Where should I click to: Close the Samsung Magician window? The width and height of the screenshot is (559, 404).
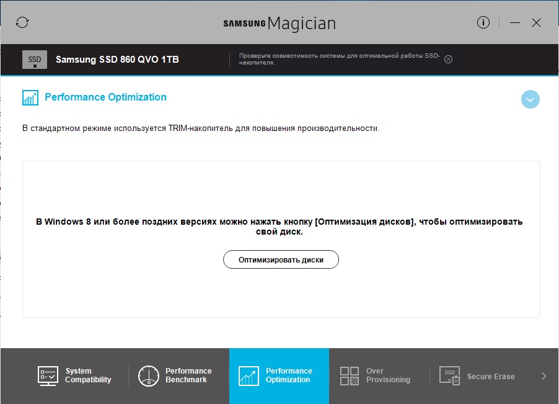(x=536, y=23)
